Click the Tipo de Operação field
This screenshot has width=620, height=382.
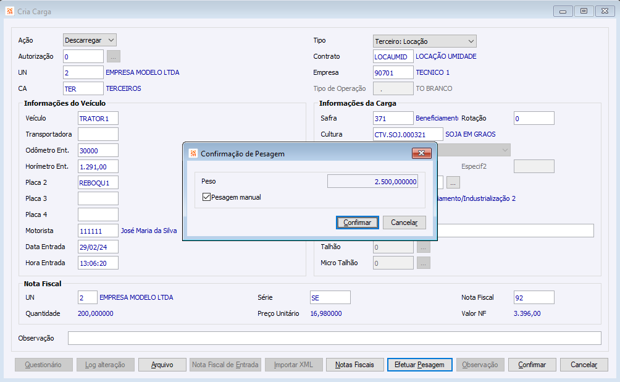393,88
